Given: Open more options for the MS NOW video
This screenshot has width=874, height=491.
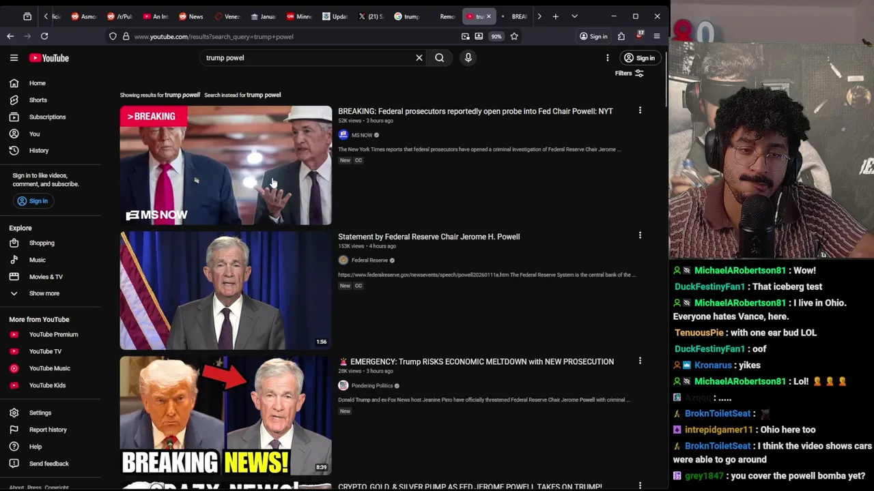Looking at the screenshot, I should point(640,110).
